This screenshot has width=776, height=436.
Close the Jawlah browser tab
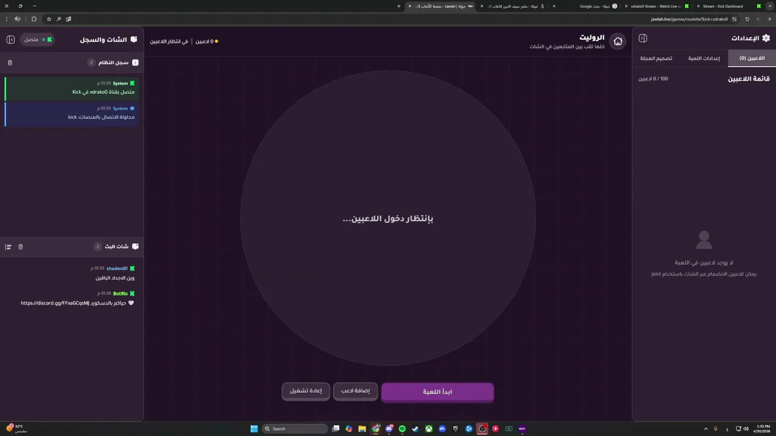click(x=410, y=6)
